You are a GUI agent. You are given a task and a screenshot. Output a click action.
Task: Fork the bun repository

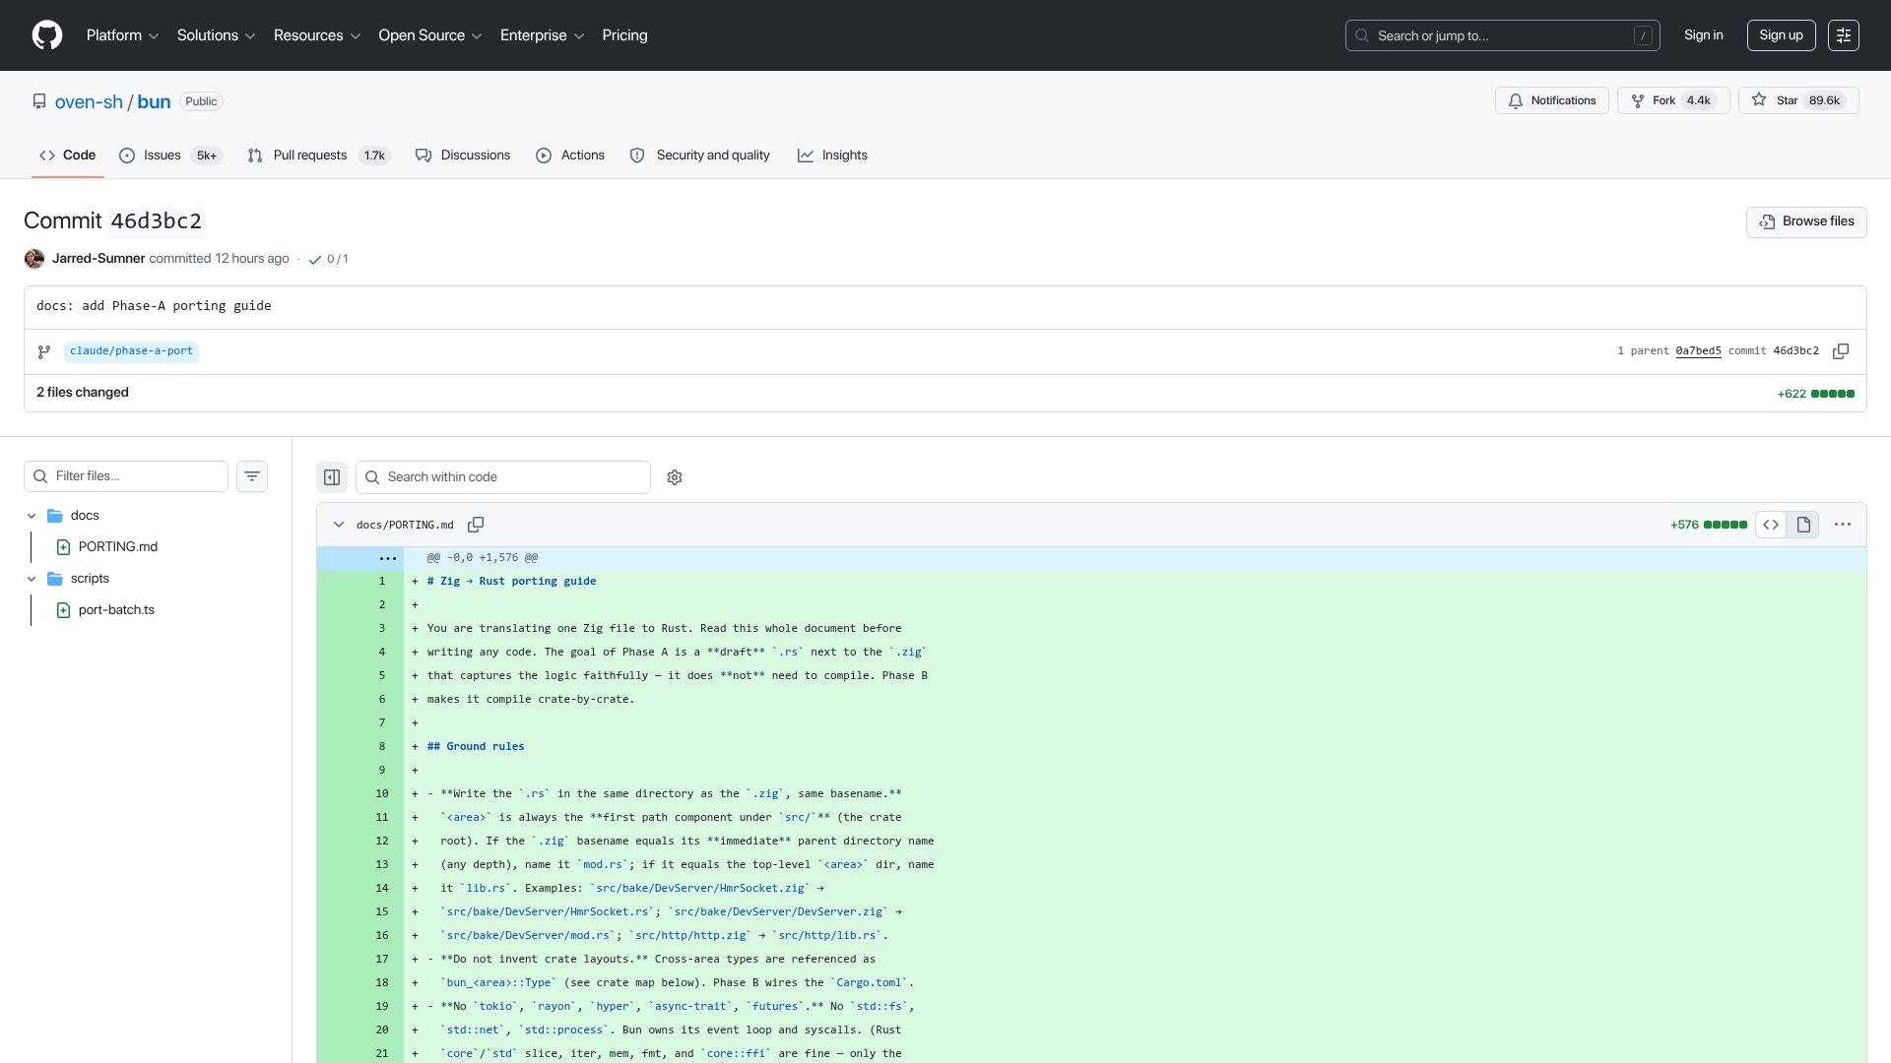[1673, 100]
